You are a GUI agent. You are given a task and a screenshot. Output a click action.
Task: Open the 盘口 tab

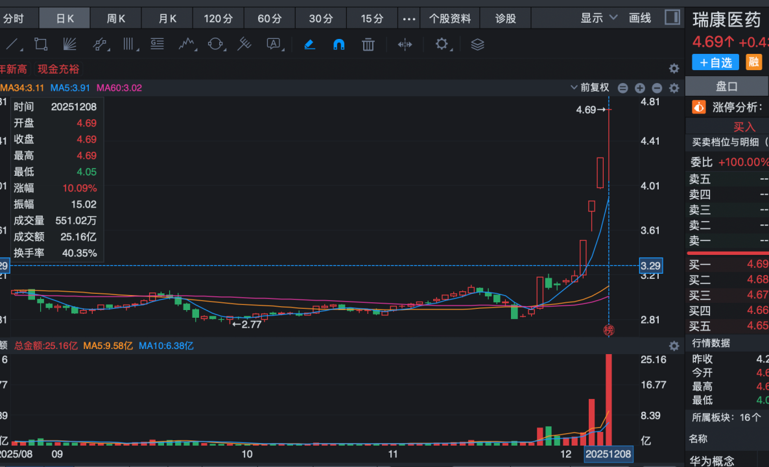pos(726,86)
